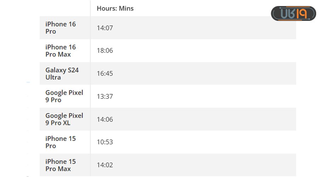This screenshot has height=177, width=319.
Task: Click the iPhone 15 Pro Max label
Action: pyautogui.click(x=61, y=165)
